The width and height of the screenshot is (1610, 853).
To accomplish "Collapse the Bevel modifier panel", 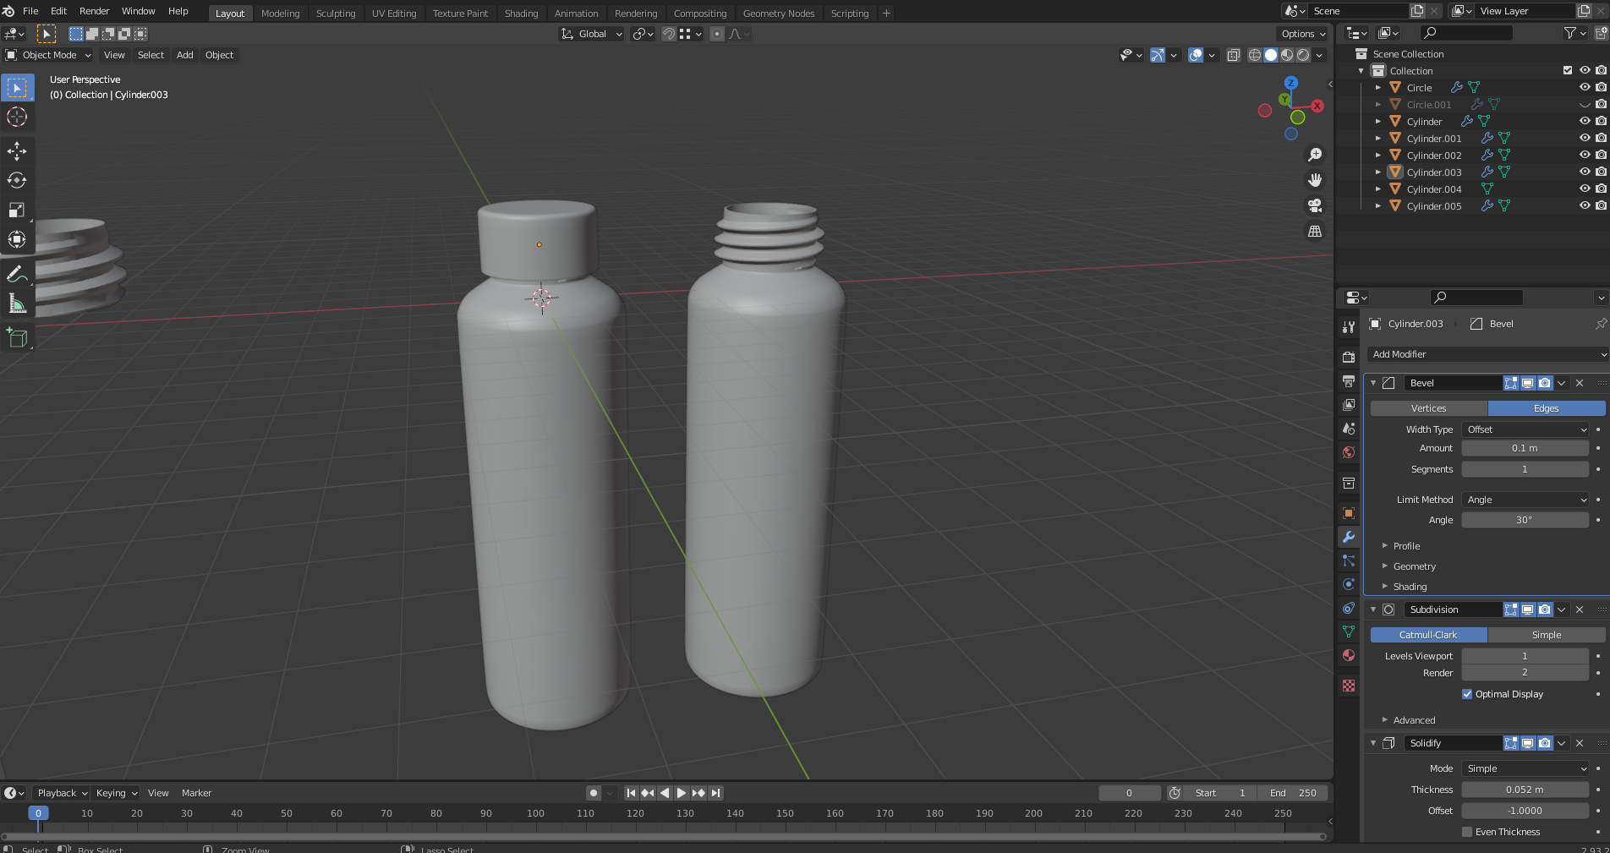I will pyautogui.click(x=1373, y=383).
